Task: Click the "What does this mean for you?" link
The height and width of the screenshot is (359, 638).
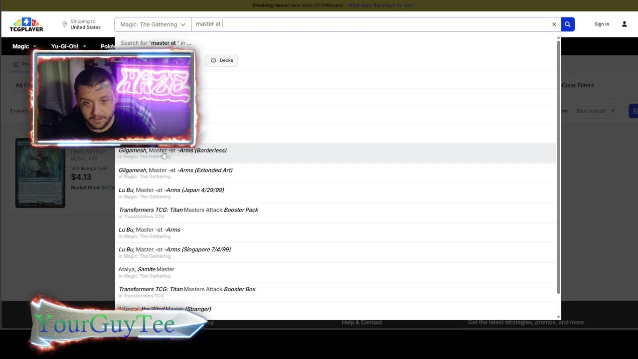Action: click(x=381, y=5)
